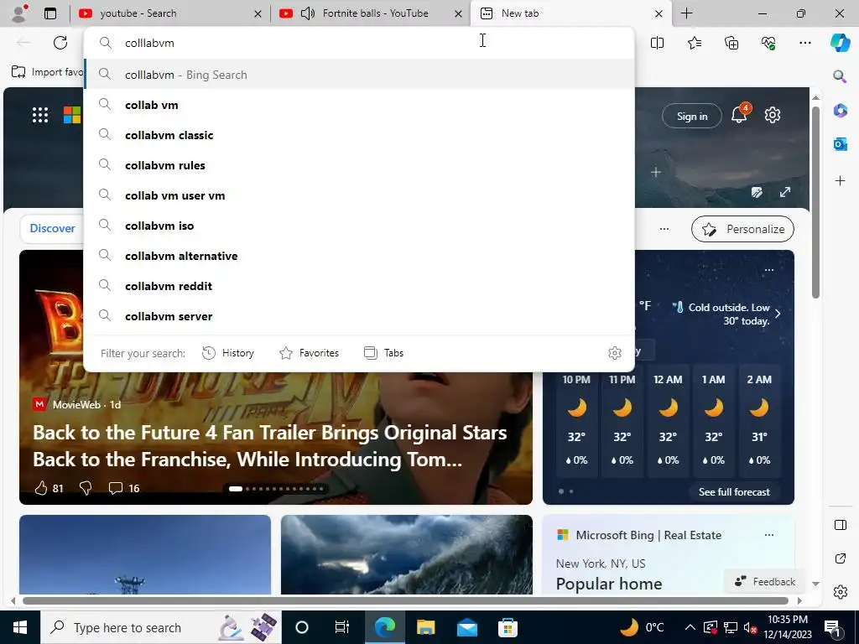
Task: Click the Personalize button
Action: (743, 229)
